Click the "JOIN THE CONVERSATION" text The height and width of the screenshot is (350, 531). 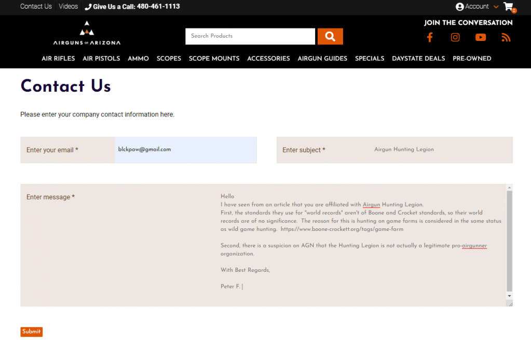pos(468,23)
